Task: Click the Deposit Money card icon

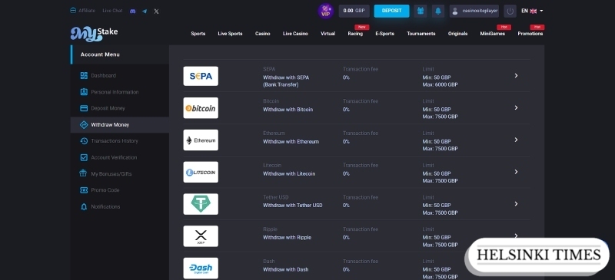Action: click(x=84, y=108)
